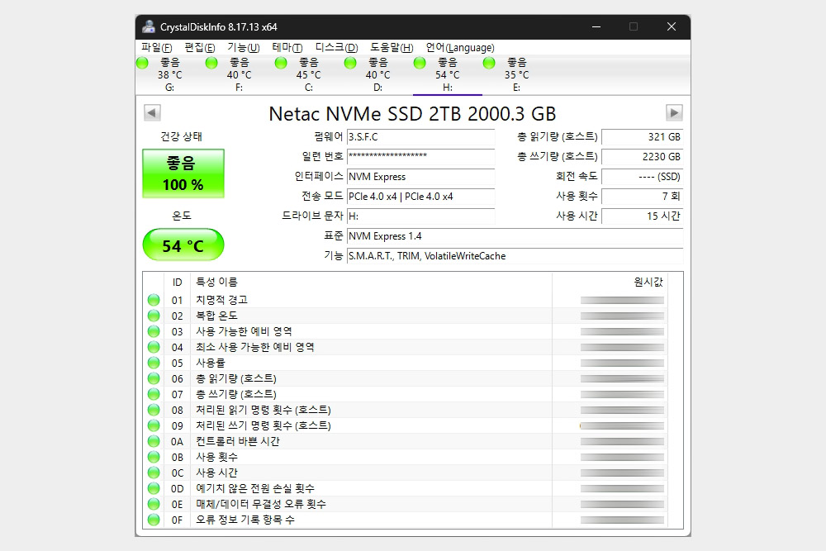Viewport: 826px width, 551px height.
Task: Open the 테마(T) menu
Action: (x=287, y=47)
